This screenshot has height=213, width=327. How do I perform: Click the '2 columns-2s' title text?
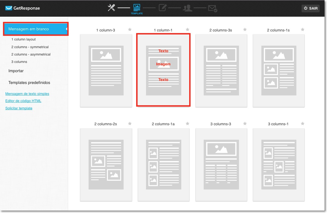click(106, 124)
